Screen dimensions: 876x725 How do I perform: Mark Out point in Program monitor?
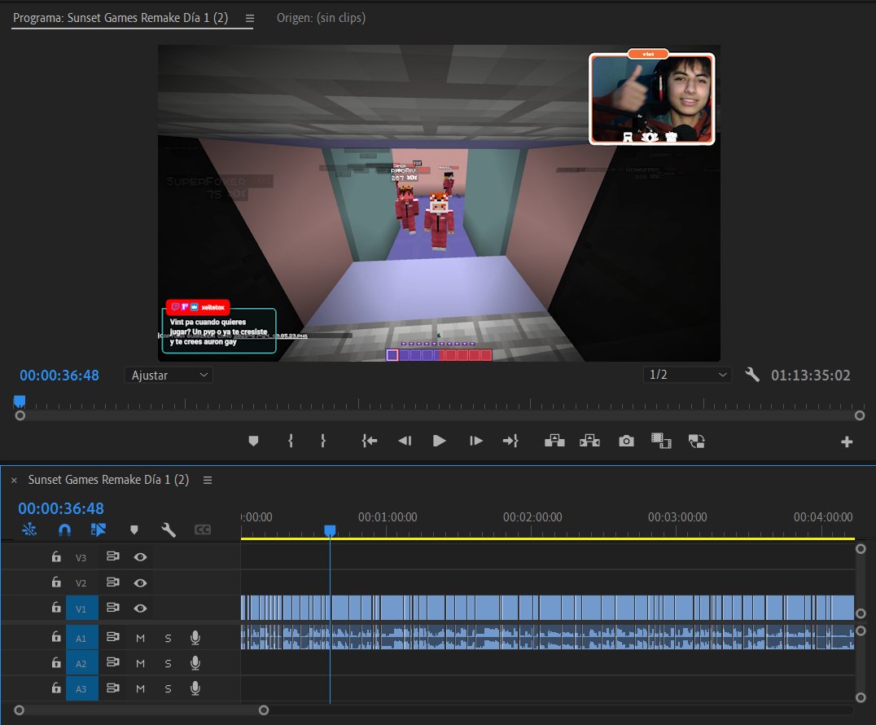323,441
